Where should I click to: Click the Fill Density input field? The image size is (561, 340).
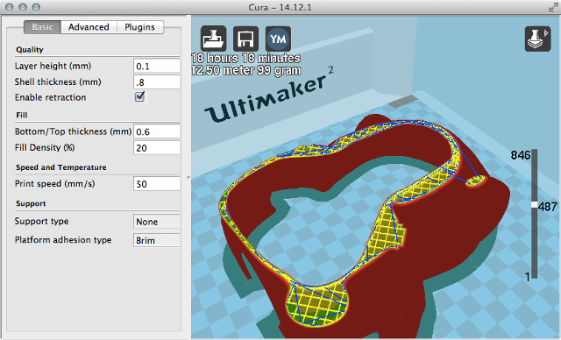tap(156, 148)
